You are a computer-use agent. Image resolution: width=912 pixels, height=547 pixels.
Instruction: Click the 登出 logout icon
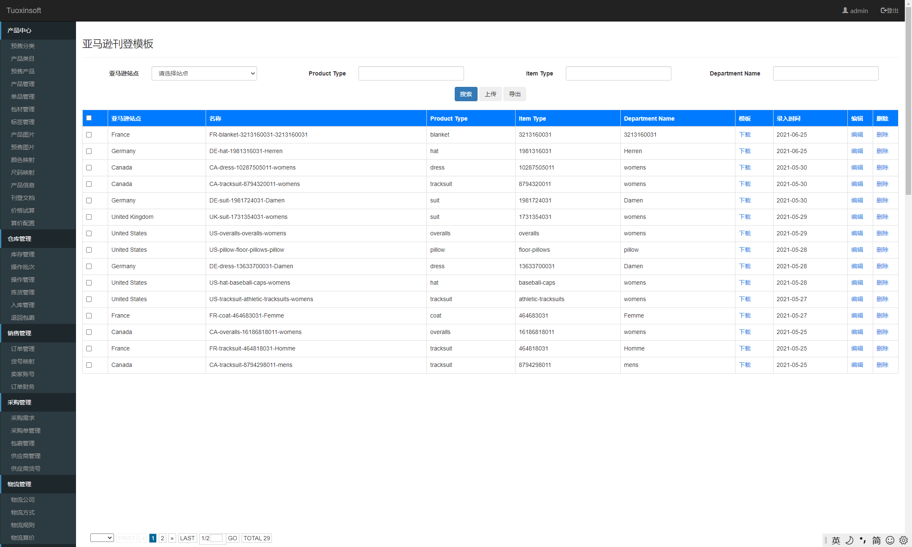(x=883, y=11)
